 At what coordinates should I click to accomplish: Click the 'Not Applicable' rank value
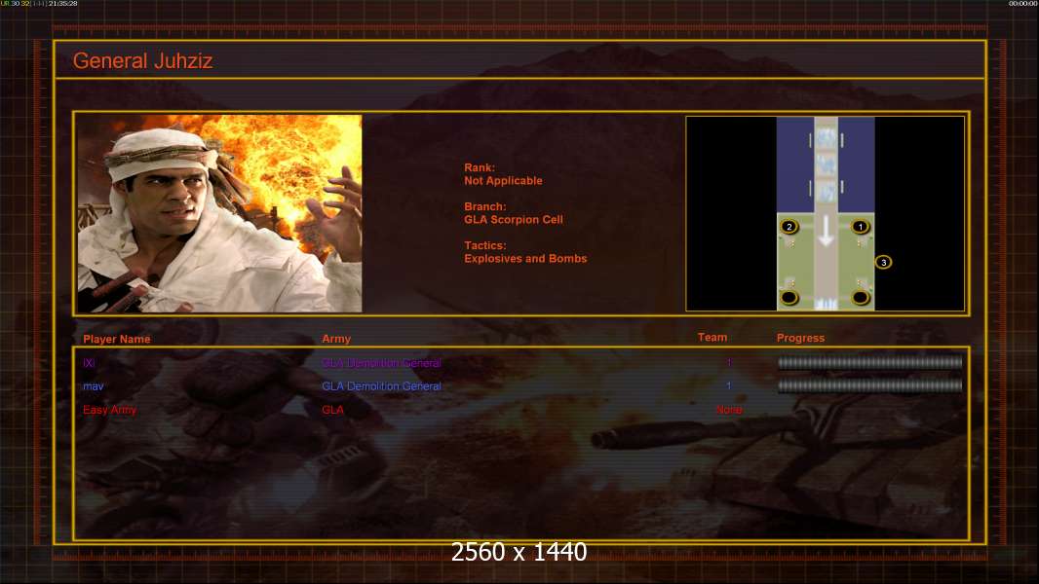(503, 181)
